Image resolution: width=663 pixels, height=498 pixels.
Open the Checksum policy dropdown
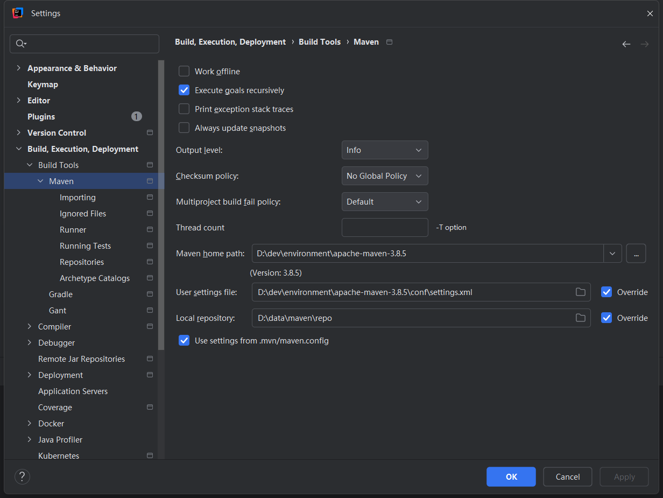coord(385,176)
